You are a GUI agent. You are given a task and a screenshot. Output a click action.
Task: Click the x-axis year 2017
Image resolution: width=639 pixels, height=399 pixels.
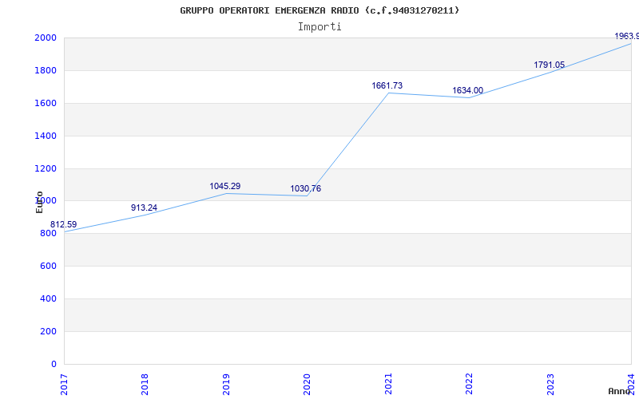65,385
